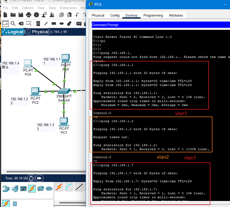Open PC6 Config tab
The height and width of the screenshot is (207, 230).
(x=115, y=15)
